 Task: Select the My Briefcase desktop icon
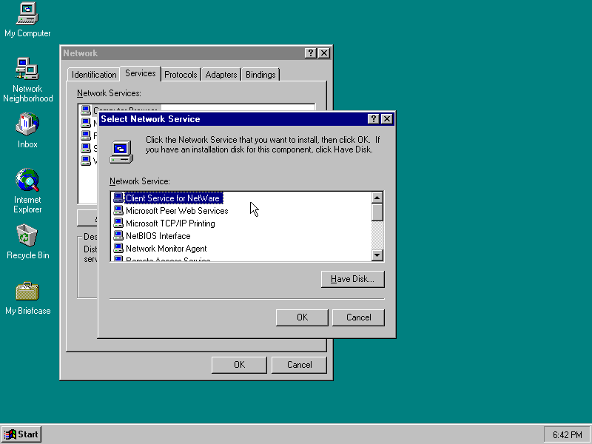27,298
